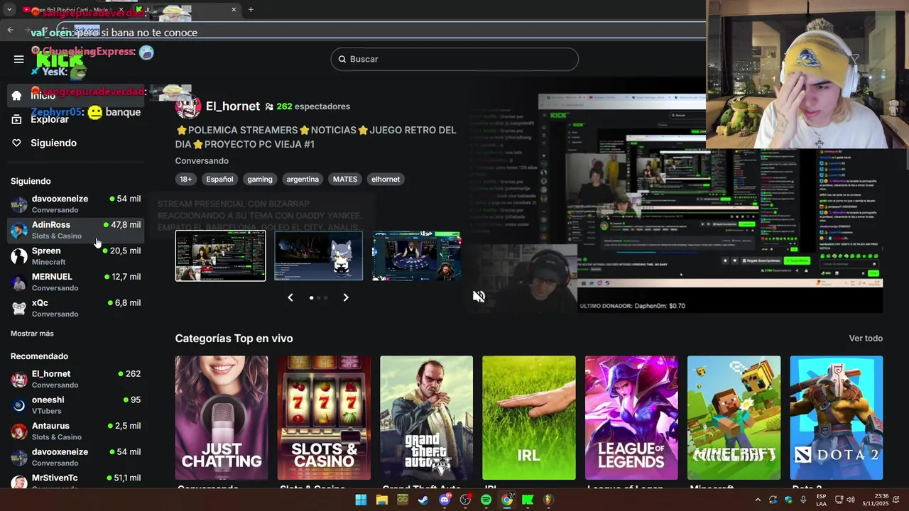Open a new browser tab
909x511 pixels.
251,10
